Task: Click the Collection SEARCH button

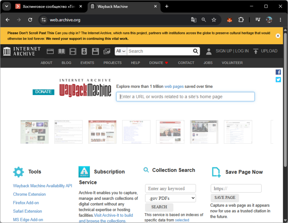Action: point(159,207)
